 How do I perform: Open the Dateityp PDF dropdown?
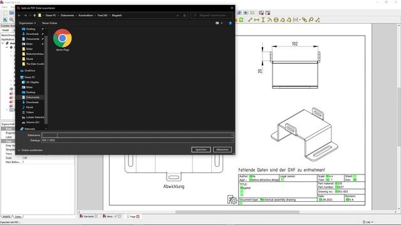pyautogui.click(x=137, y=140)
